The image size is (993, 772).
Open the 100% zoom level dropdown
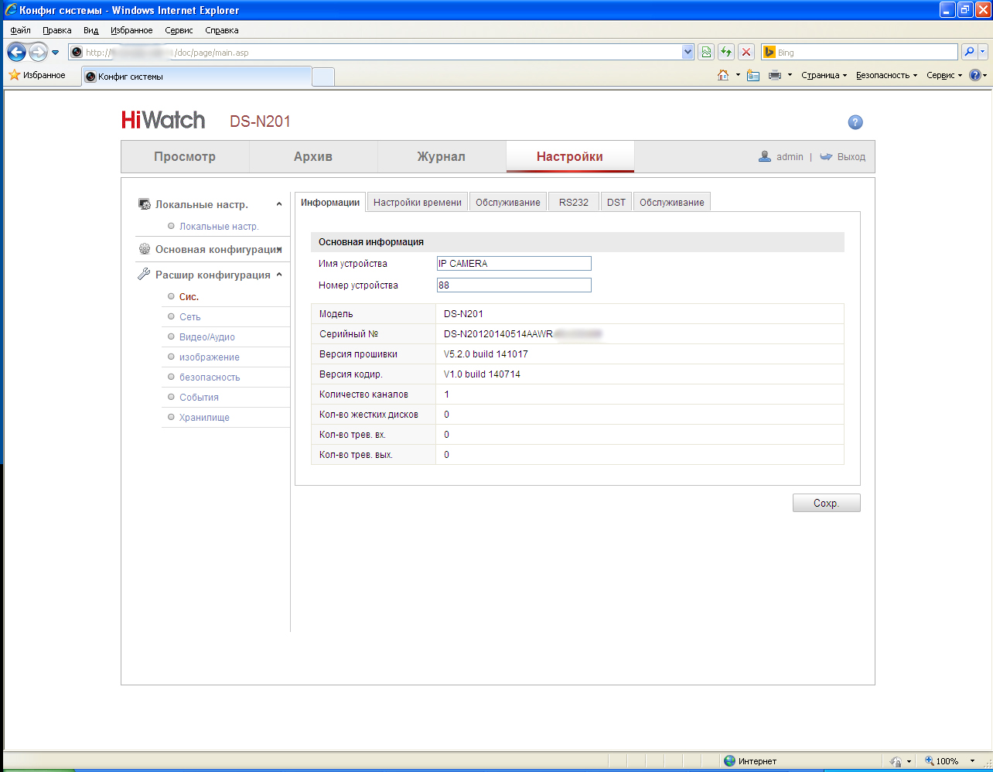tap(973, 761)
